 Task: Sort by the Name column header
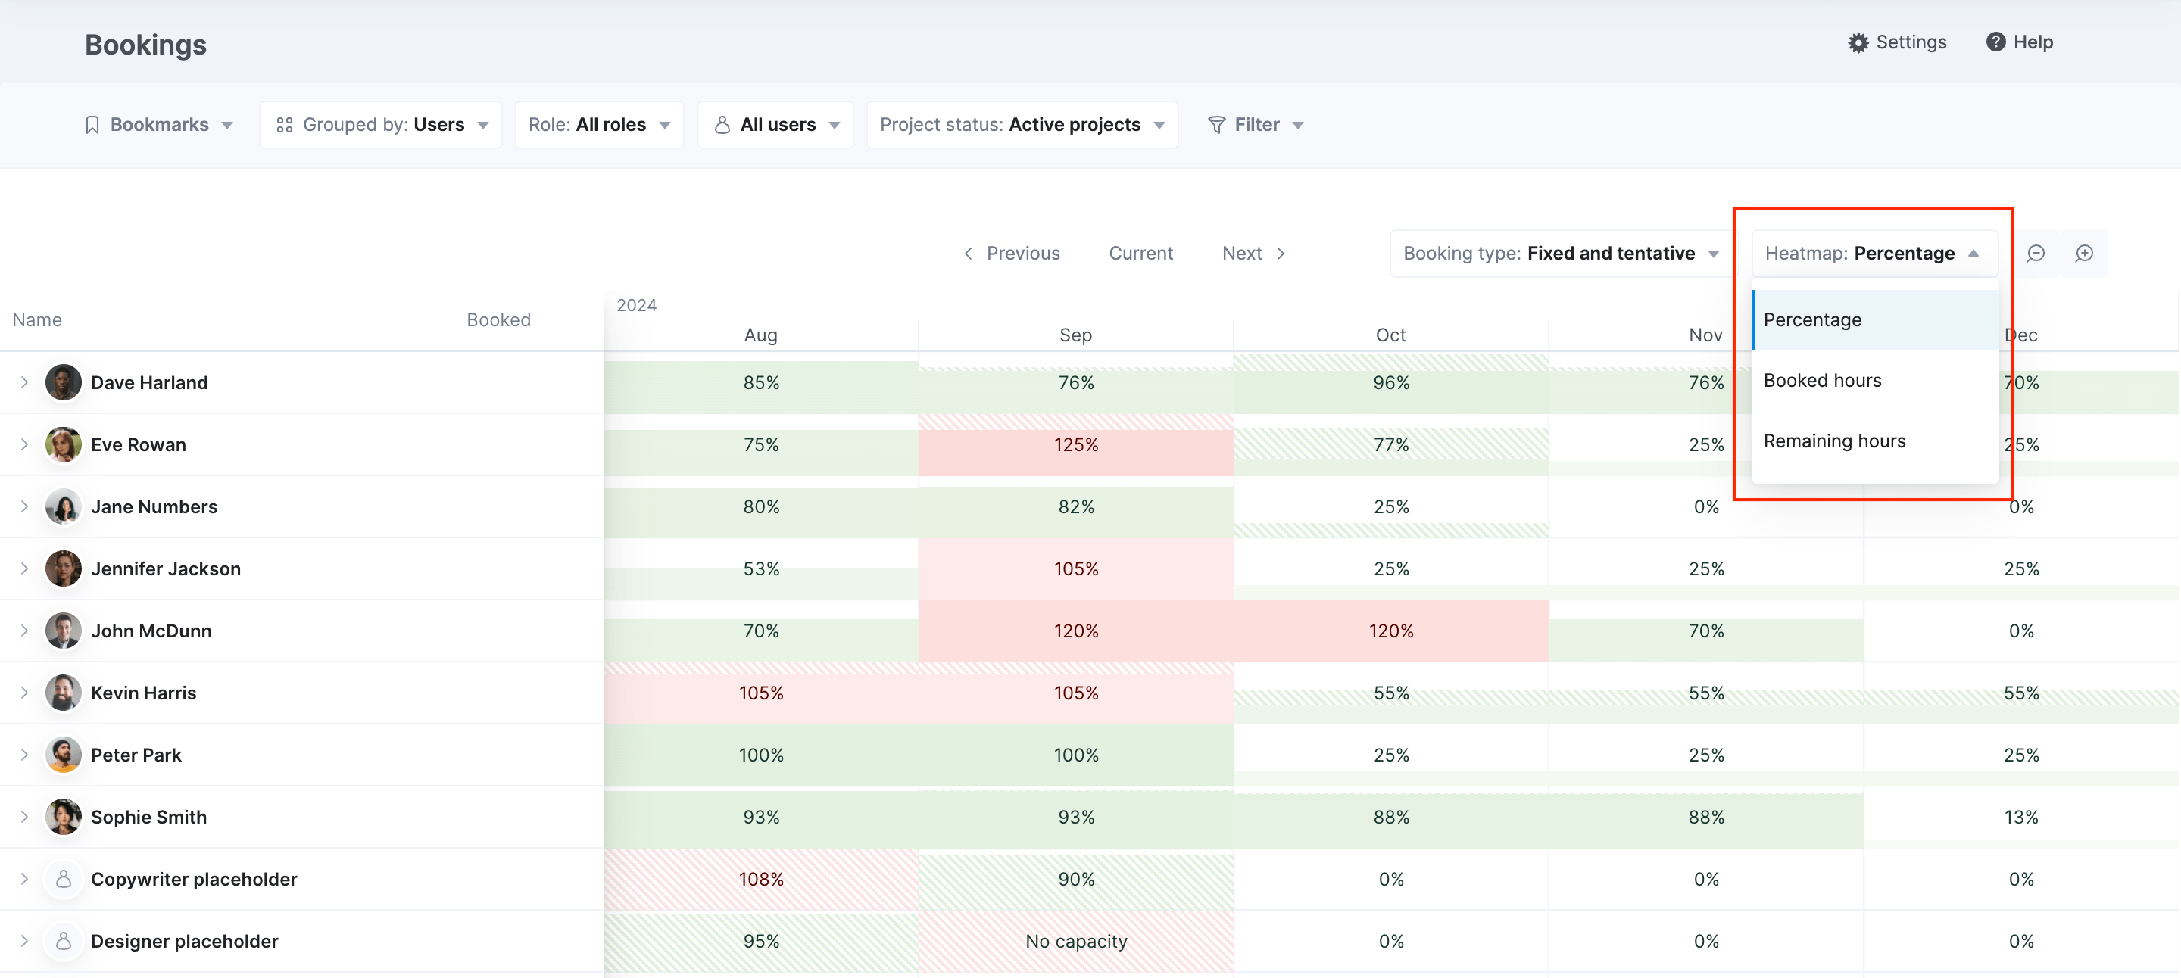[37, 319]
